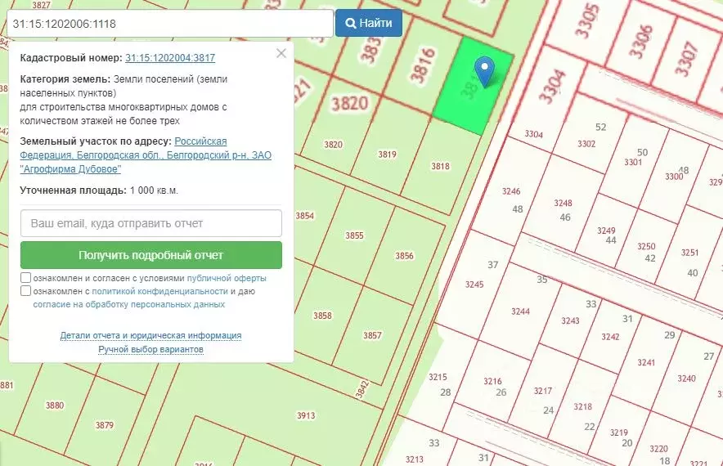Open cadastral number 31:15:1202004:3817 link

[170, 57]
